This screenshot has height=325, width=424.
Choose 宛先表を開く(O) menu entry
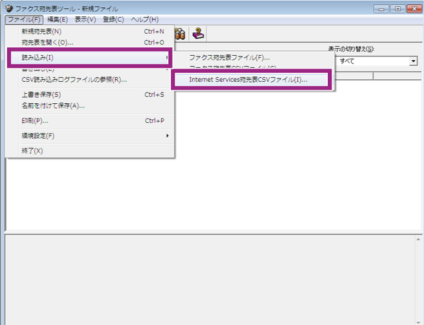point(47,42)
